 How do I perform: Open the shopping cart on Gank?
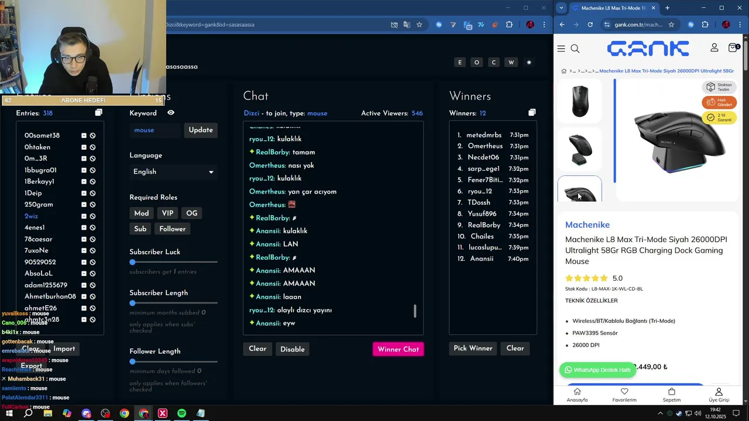pyautogui.click(x=733, y=47)
